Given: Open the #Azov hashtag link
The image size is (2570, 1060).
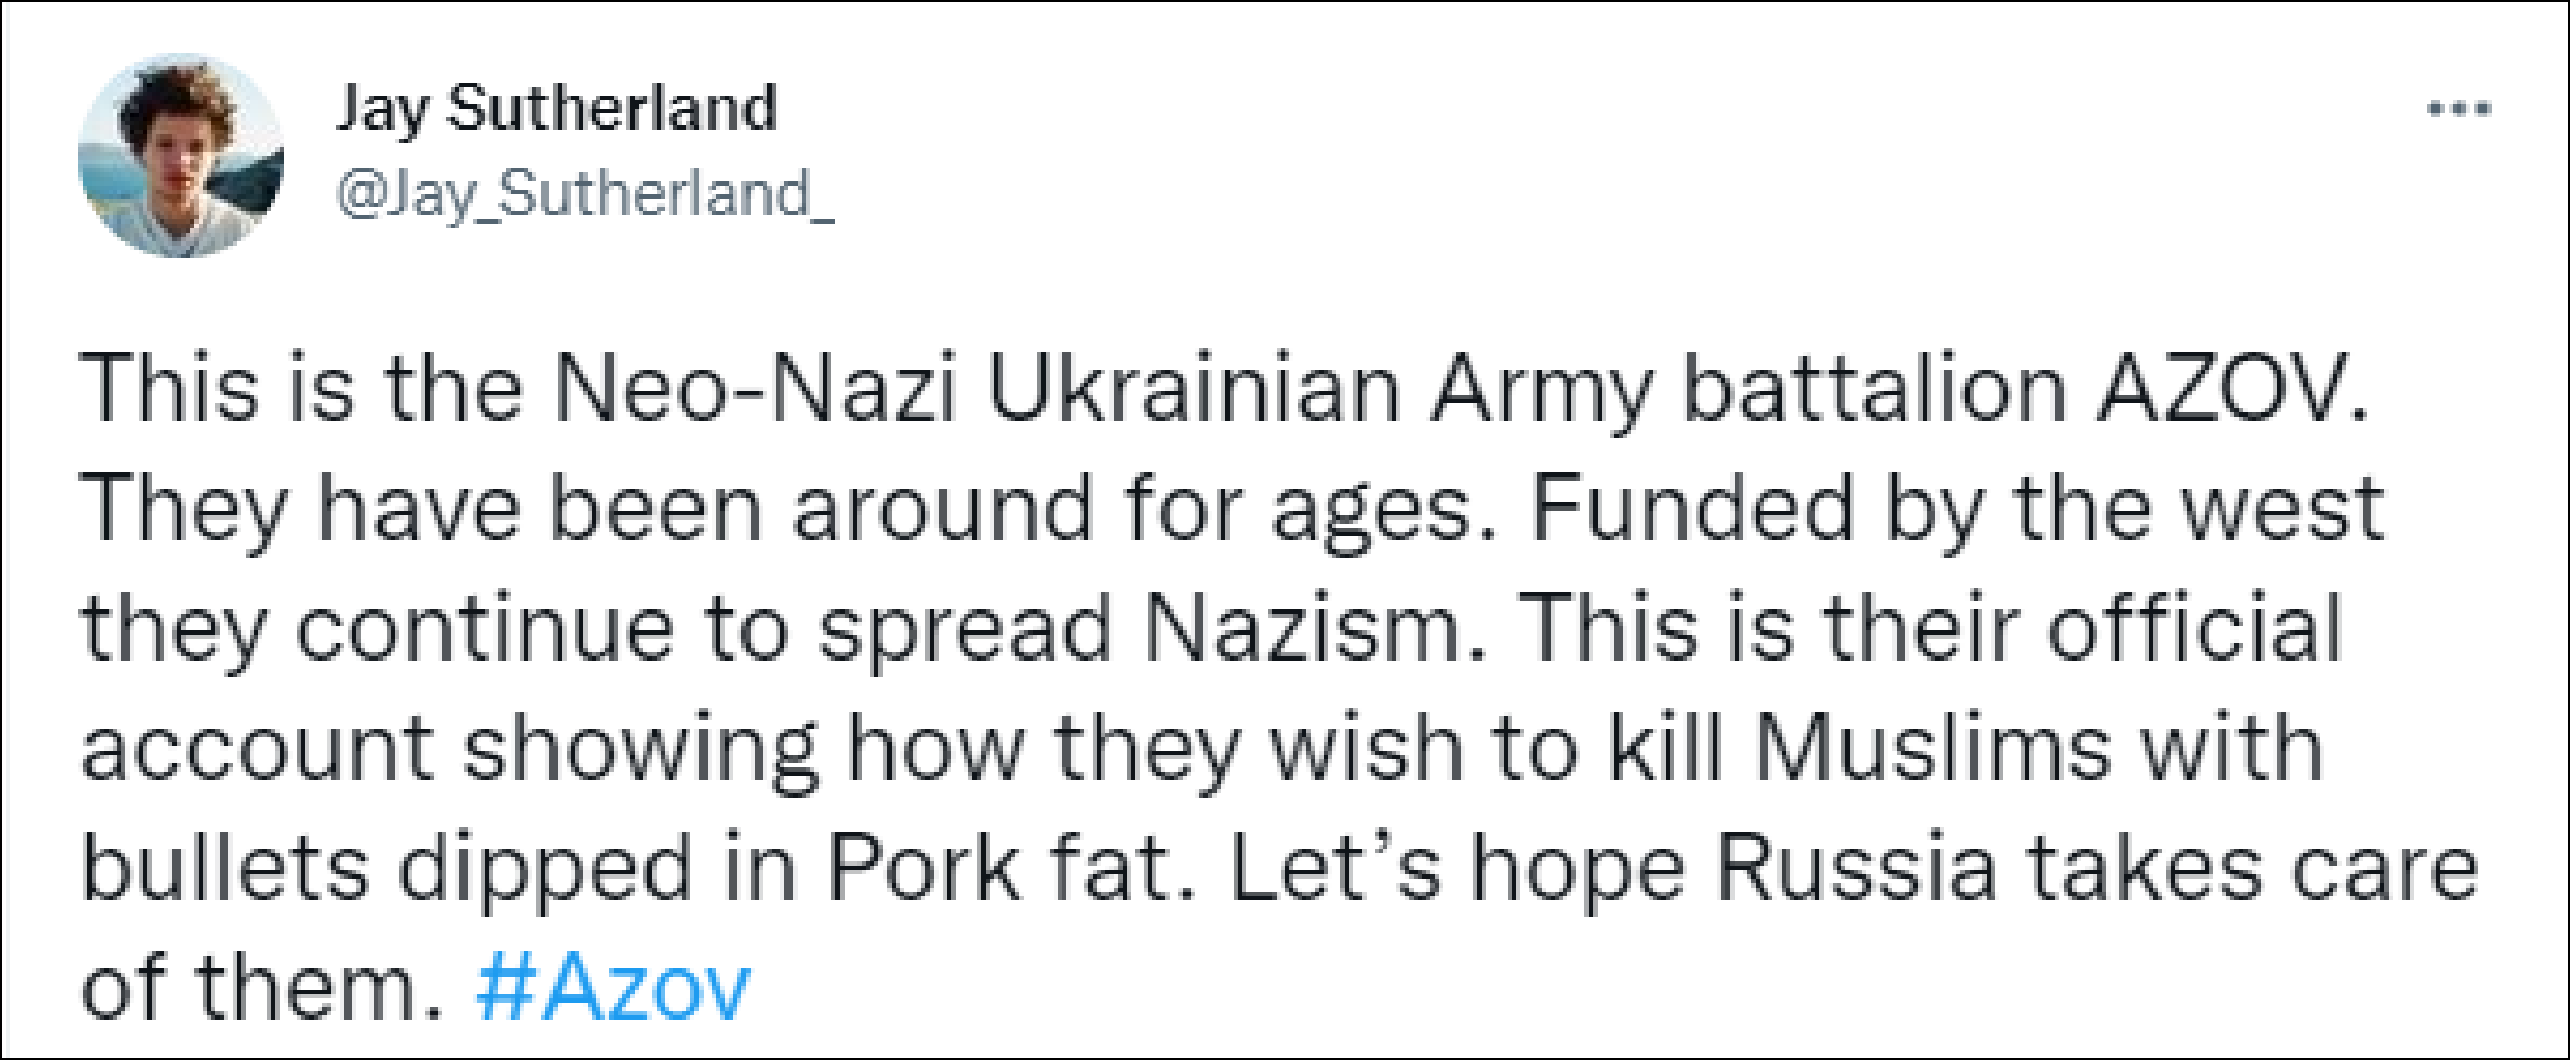Looking at the screenshot, I should [613, 988].
